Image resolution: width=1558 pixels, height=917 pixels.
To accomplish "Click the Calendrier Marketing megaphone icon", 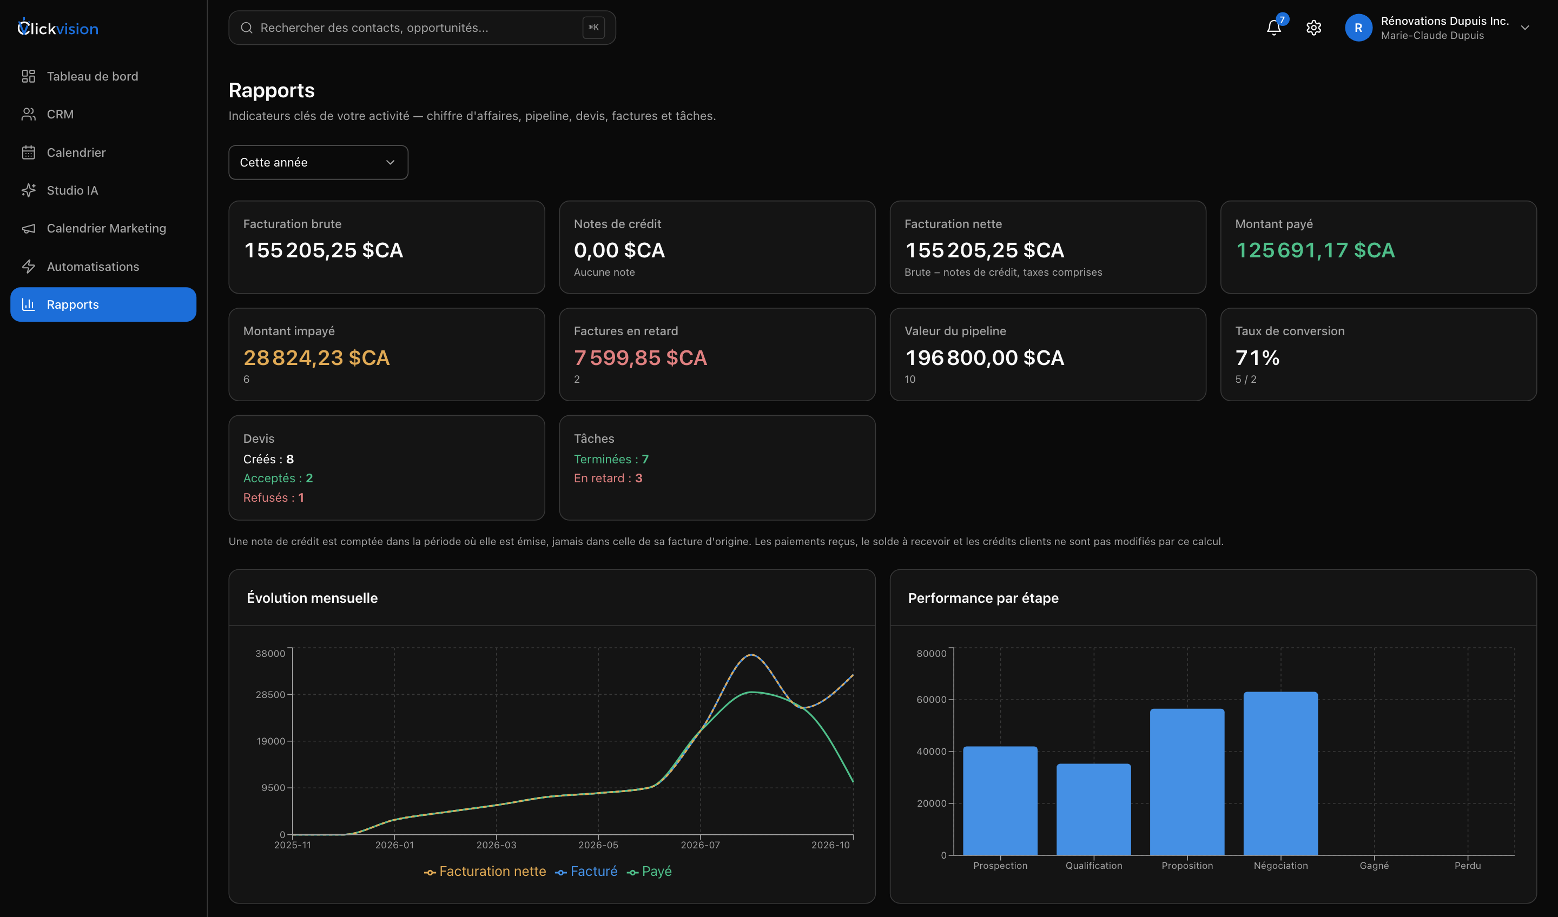I will tap(29, 229).
